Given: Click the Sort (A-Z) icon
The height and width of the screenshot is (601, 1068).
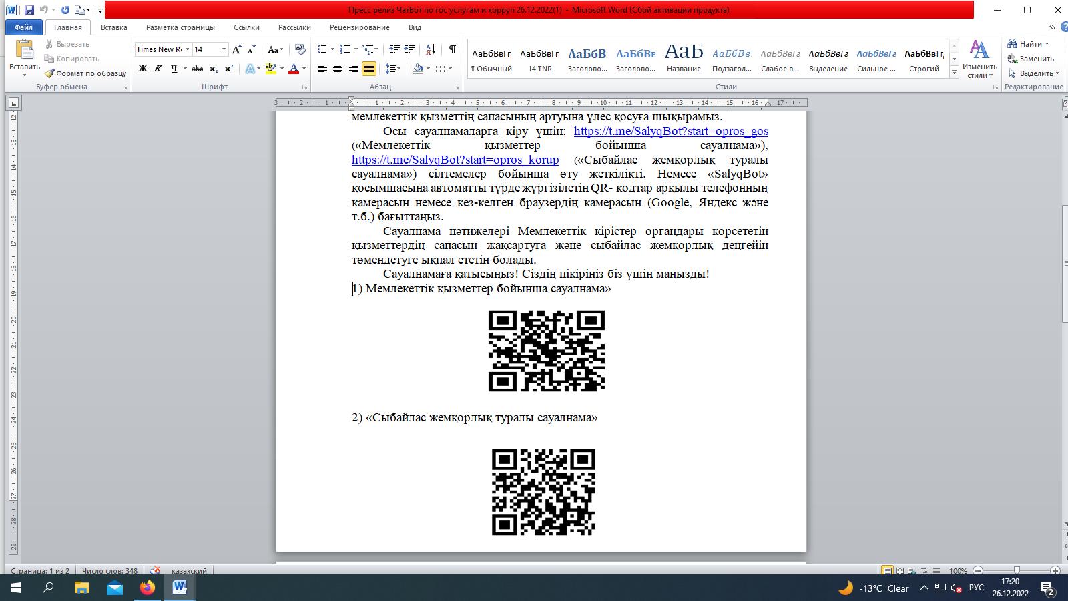Looking at the screenshot, I should coord(431,49).
